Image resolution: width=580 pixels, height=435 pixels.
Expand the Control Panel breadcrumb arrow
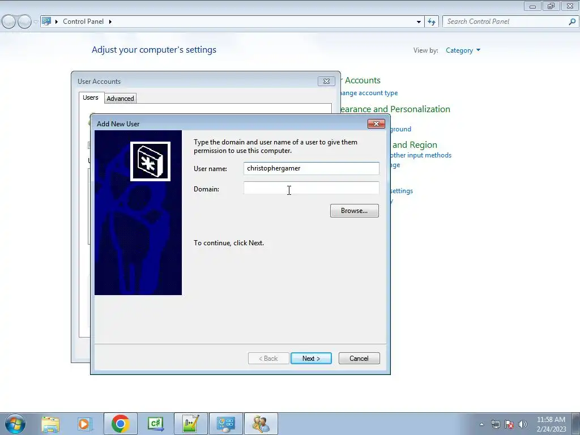click(110, 22)
